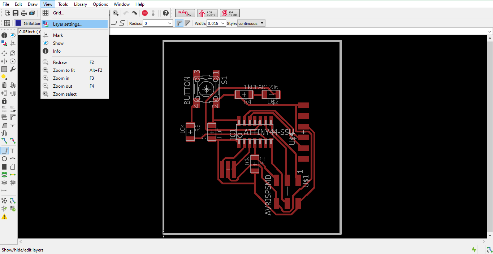Select the Via tool

pyautogui.click(x=4, y=175)
